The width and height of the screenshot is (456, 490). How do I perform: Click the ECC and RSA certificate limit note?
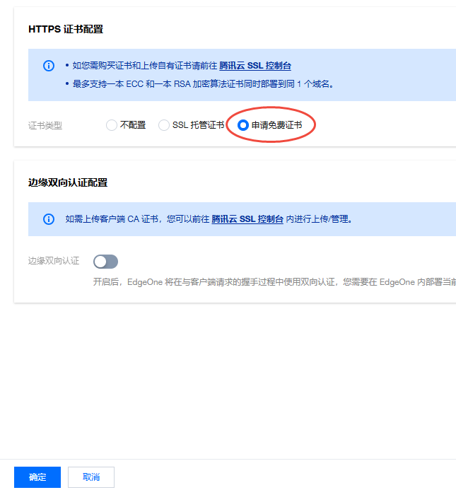point(202,83)
